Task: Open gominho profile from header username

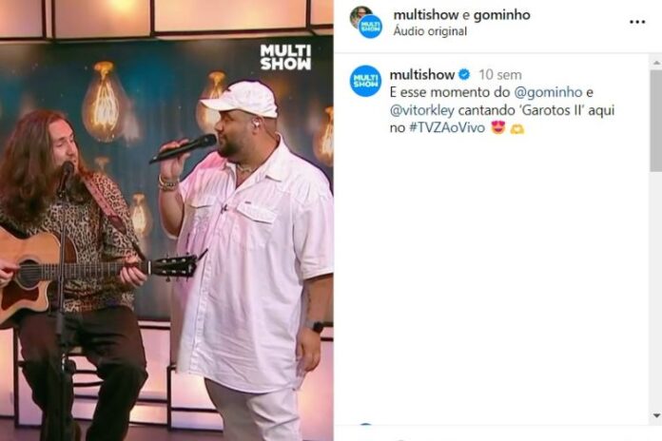Action: (501, 15)
